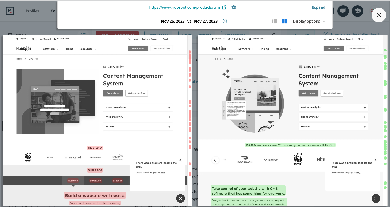Click carousel previous arrow in right snapshot

pos(215,160)
